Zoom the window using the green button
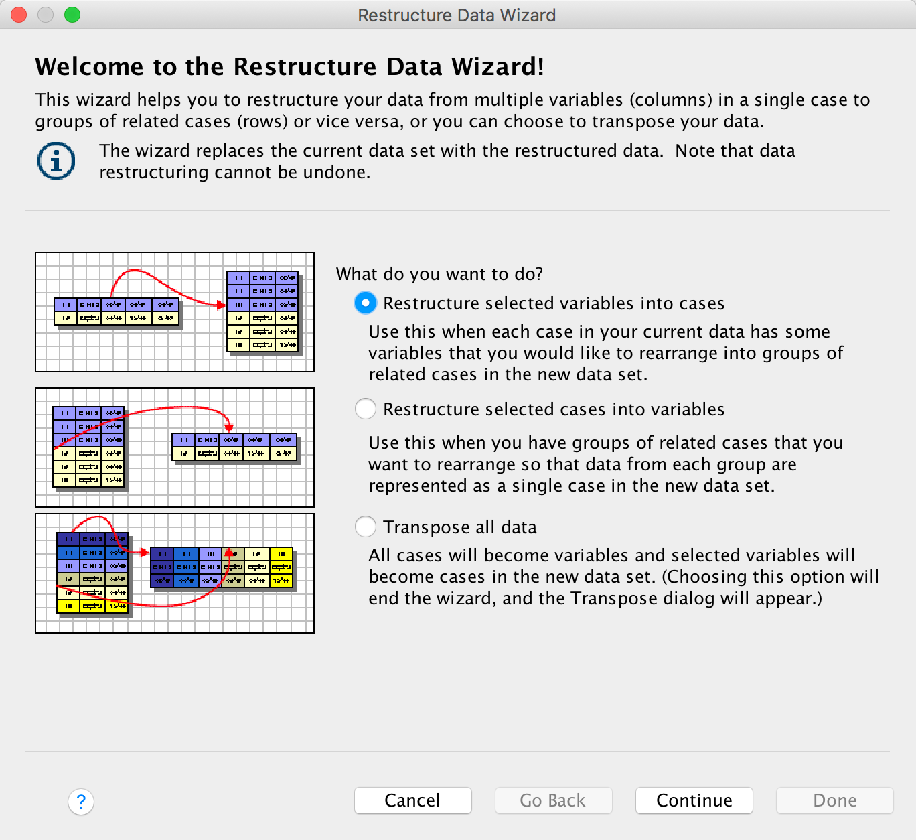 72,15
